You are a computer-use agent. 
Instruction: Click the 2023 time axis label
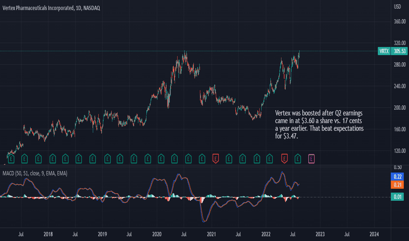coord(320,234)
